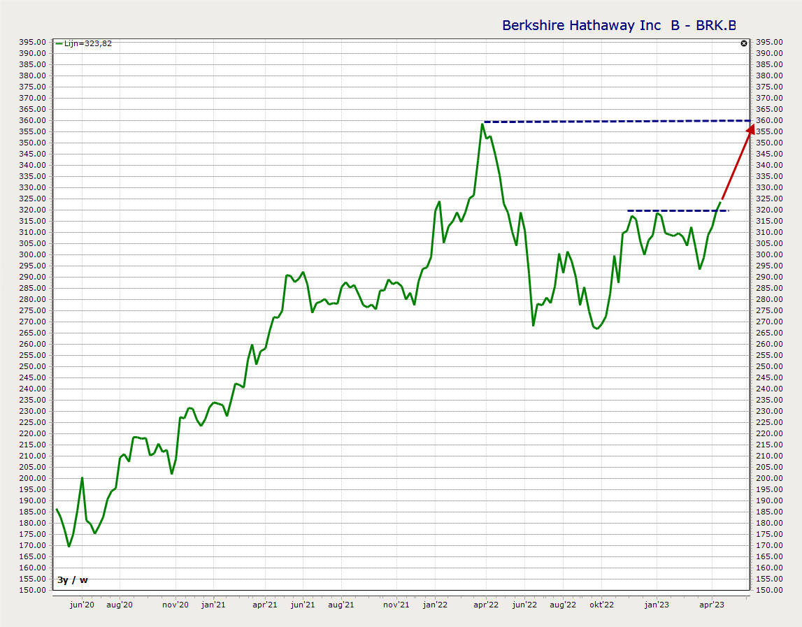Click the Berkshire Hathaway Inc B chart title
The image size is (802, 627).
619,26
